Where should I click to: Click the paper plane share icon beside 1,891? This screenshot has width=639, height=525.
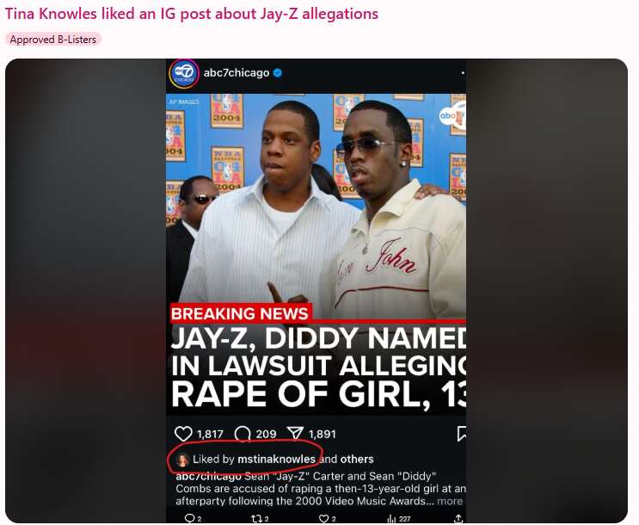tap(295, 433)
